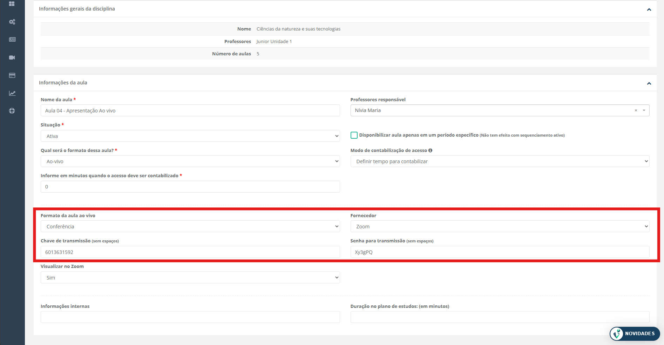This screenshot has width=664, height=345.
Task: Open the credit card icon in sidebar
Action: pyautogui.click(x=12, y=75)
